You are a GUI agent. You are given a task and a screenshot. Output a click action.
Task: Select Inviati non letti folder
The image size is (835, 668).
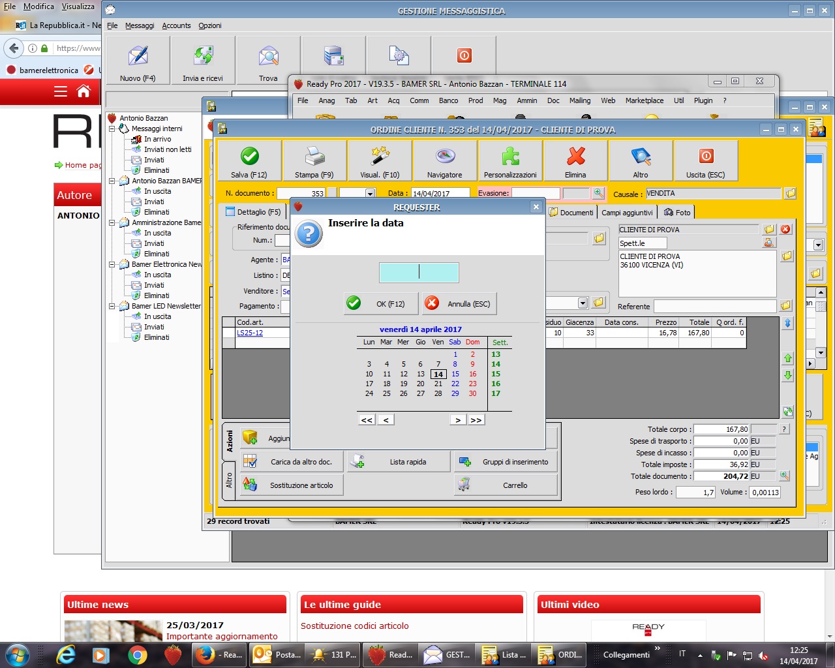168,149
